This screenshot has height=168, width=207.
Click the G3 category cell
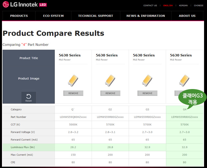point(147,110)
